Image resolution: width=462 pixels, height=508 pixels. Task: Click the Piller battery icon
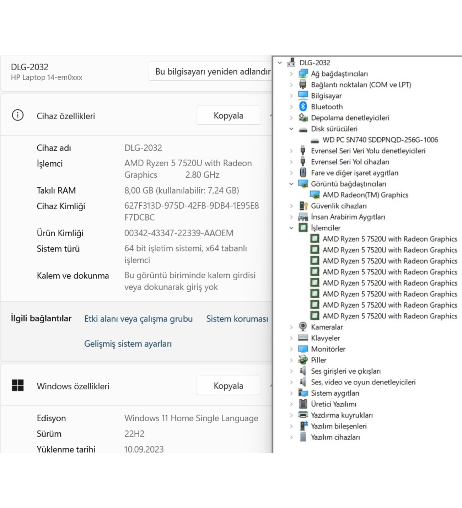(x=303, y=360)
